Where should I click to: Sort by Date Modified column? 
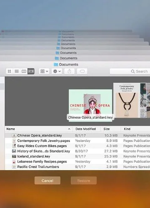(x=85, y=129)
